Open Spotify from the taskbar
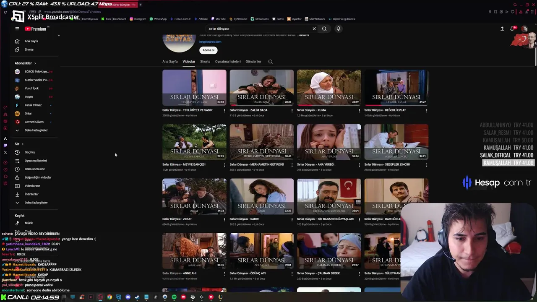 (174, 297)
